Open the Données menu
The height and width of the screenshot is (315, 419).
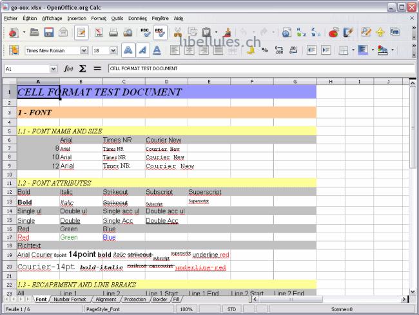tap(137, 19)
